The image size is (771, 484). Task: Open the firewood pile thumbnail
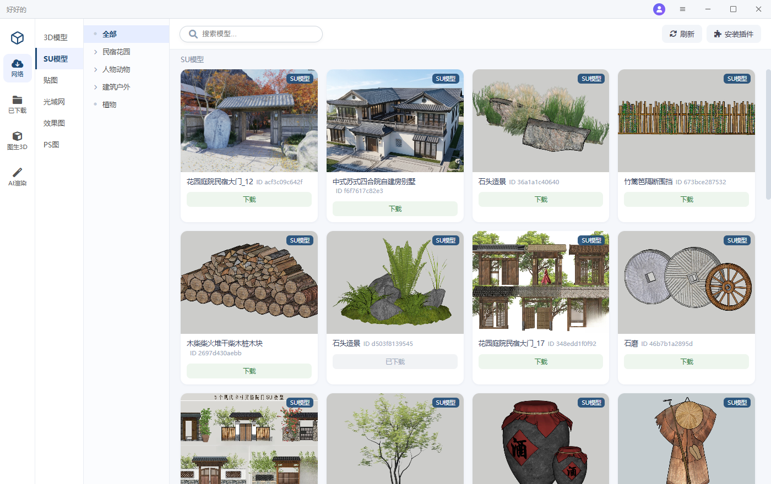(x=249, y=283)
